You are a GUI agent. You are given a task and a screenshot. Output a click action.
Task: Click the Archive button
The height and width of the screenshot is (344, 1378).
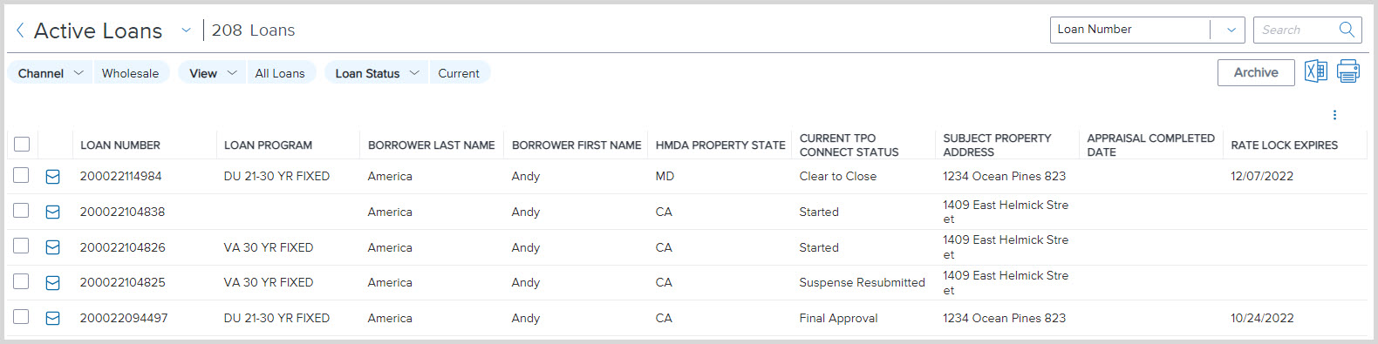tap(1256, 72)
